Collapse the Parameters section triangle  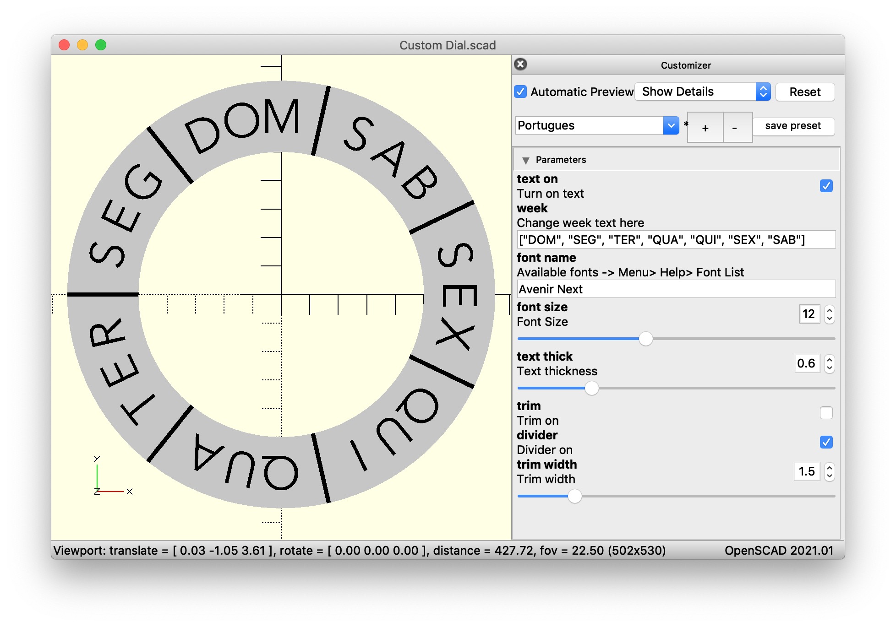click(x=526, y=160)
